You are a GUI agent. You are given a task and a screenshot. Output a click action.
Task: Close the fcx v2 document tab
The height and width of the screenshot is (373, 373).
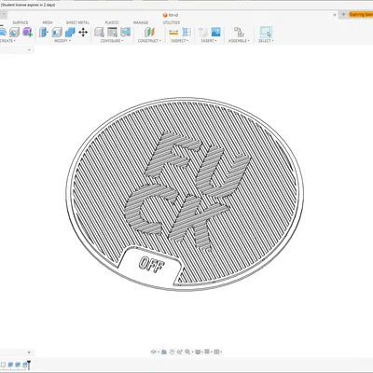335,15
